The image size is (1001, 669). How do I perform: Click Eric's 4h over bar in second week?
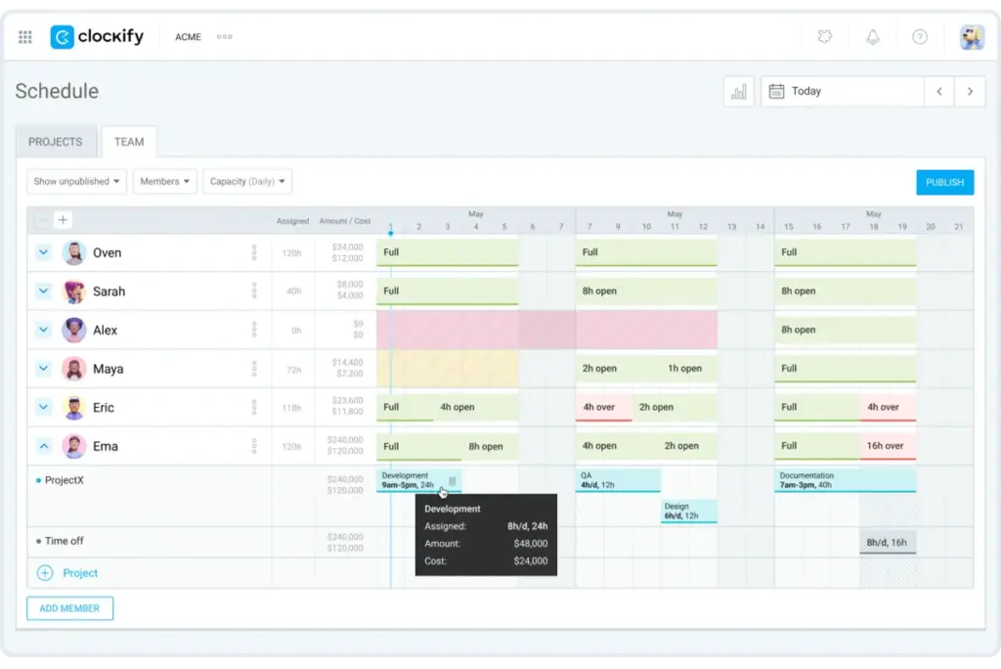[x=604, y=408]
